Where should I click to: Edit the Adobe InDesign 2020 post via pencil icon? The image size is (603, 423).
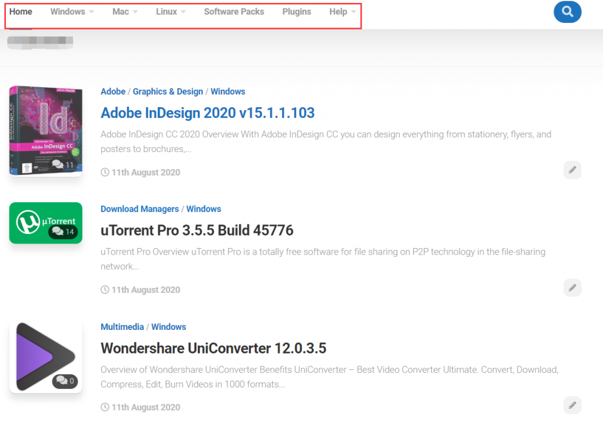(x=572, y=170)
